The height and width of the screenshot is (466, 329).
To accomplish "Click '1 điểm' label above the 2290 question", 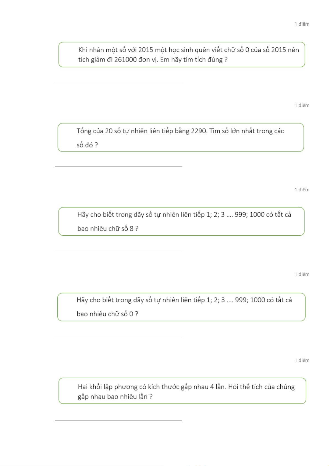I will 302,105.
